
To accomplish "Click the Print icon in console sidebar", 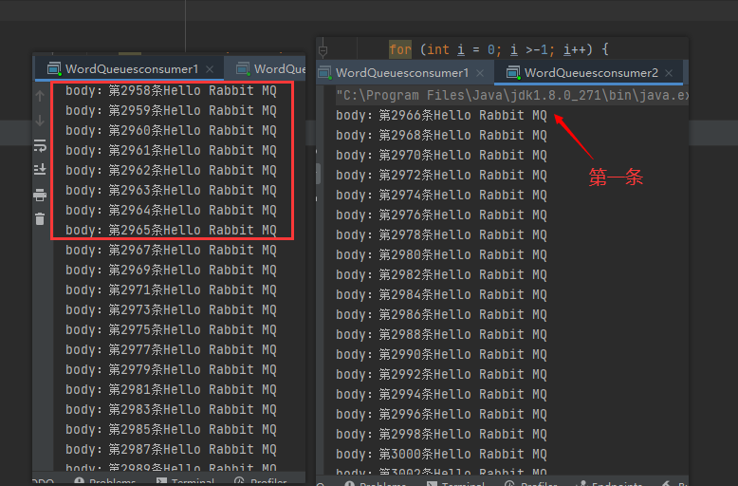I will pos(40,195).
